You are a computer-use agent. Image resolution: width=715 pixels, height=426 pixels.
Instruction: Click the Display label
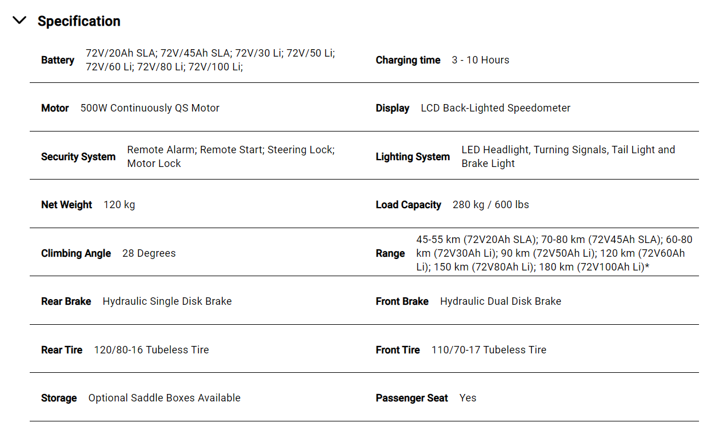coord(393,108)
